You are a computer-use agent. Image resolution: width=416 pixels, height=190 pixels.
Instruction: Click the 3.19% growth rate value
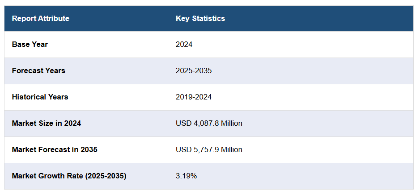click(x=186, y=176)
